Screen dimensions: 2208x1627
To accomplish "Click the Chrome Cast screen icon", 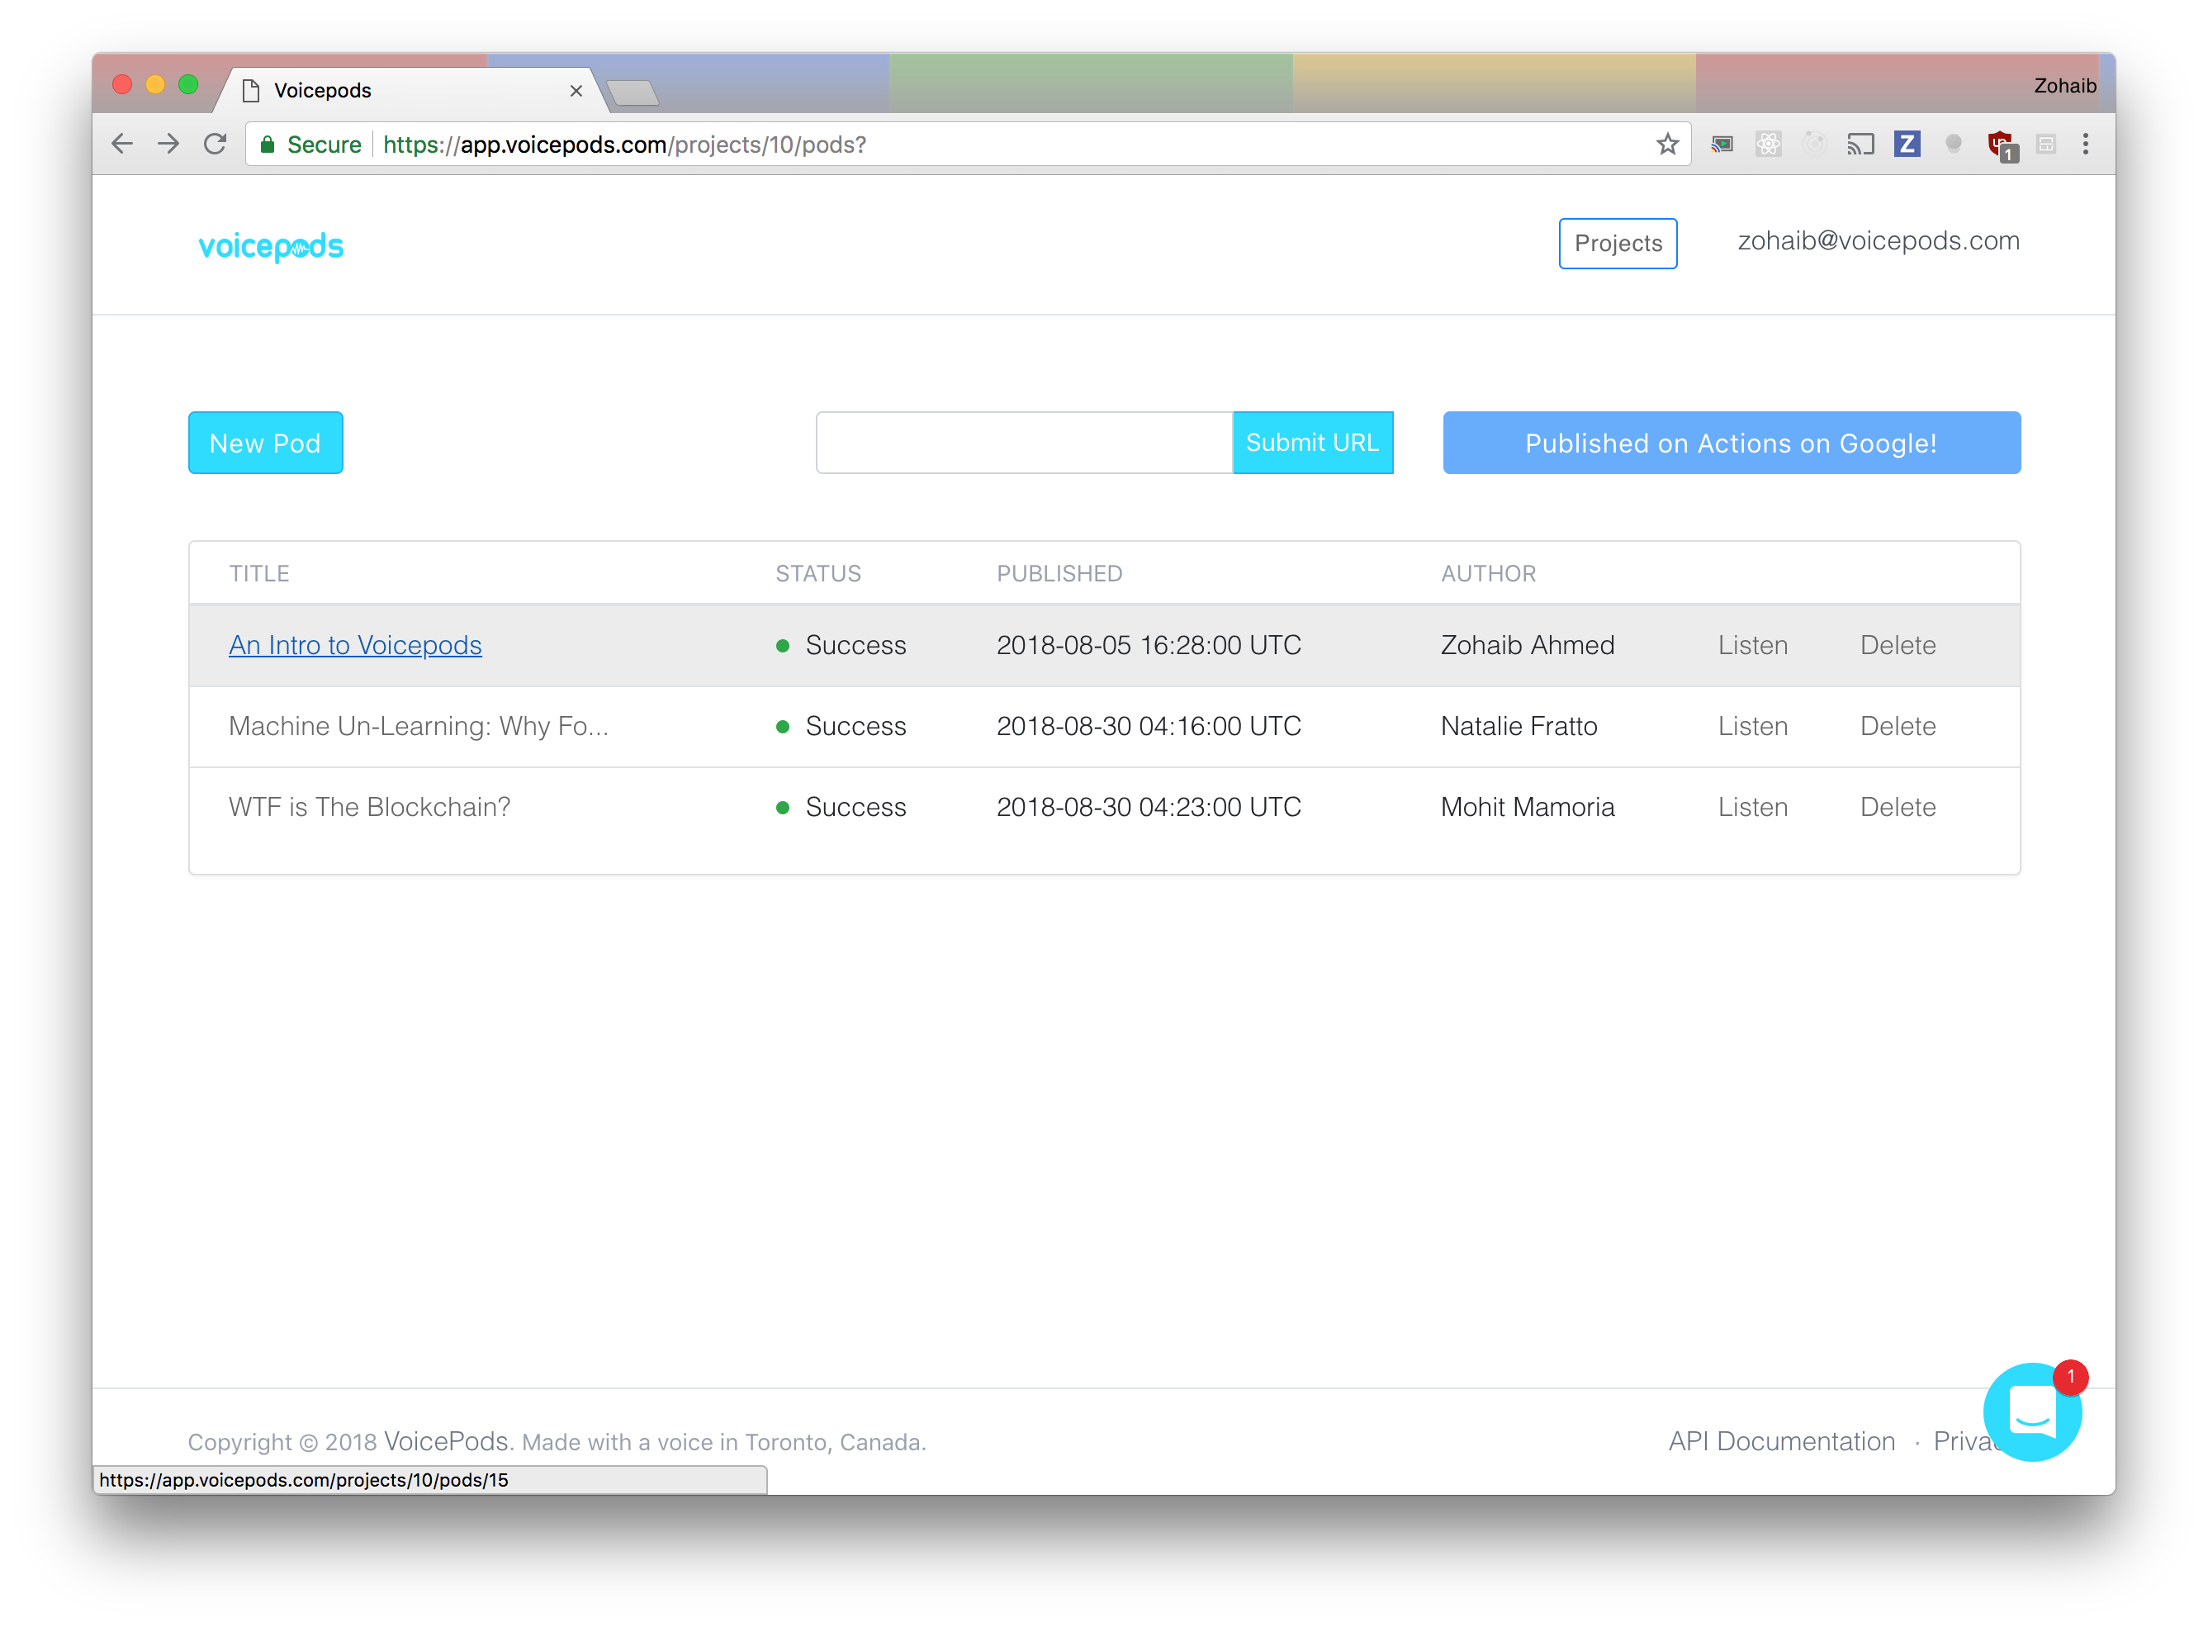I will [x=1860, y=144].
